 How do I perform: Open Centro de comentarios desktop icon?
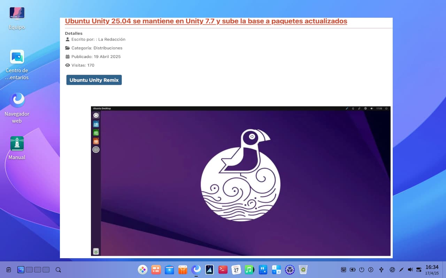[17, 65]
